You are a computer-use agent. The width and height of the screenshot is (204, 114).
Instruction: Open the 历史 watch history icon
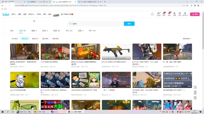[180, 14]
